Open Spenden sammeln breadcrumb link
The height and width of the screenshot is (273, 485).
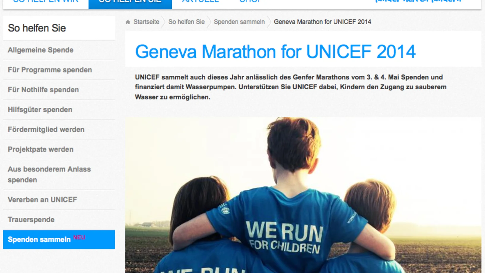coord(239,22)
